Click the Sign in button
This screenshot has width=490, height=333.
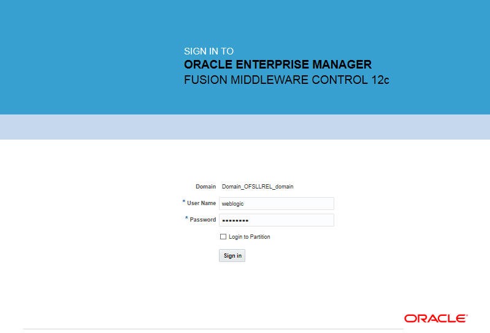(x=232, y=256)
